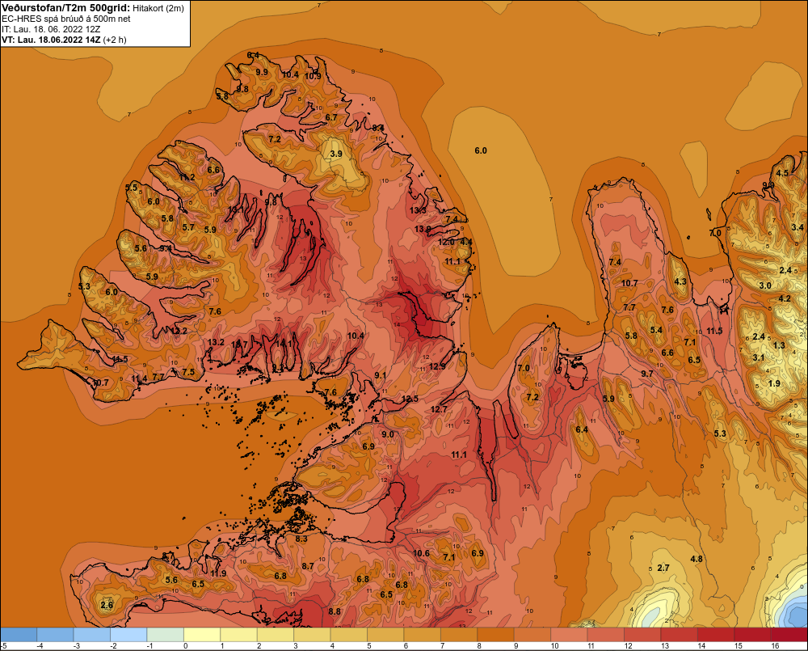Click the '13.2' temperature label

pyautogui.click(x=216, y=342)
